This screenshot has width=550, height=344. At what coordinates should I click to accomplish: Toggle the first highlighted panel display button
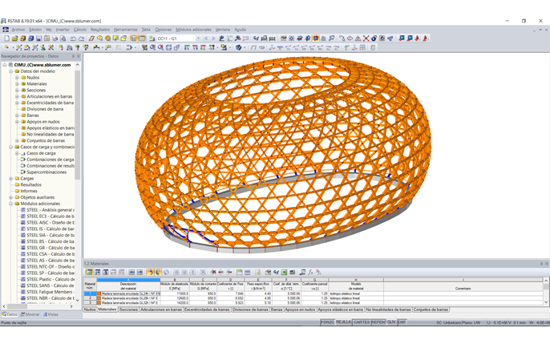coord(134,38)
